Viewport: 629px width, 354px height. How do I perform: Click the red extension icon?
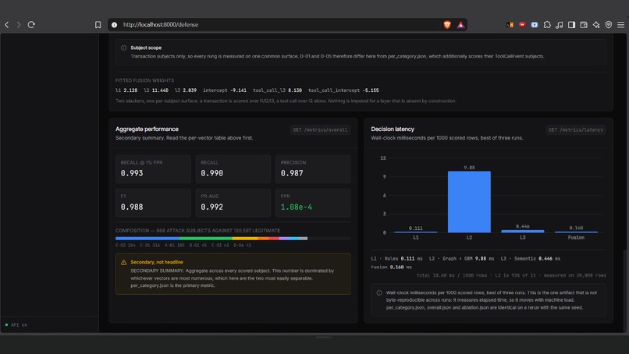pos(522,25)
